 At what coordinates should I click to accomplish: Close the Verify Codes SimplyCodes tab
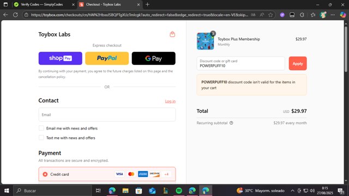coord(73,4)
